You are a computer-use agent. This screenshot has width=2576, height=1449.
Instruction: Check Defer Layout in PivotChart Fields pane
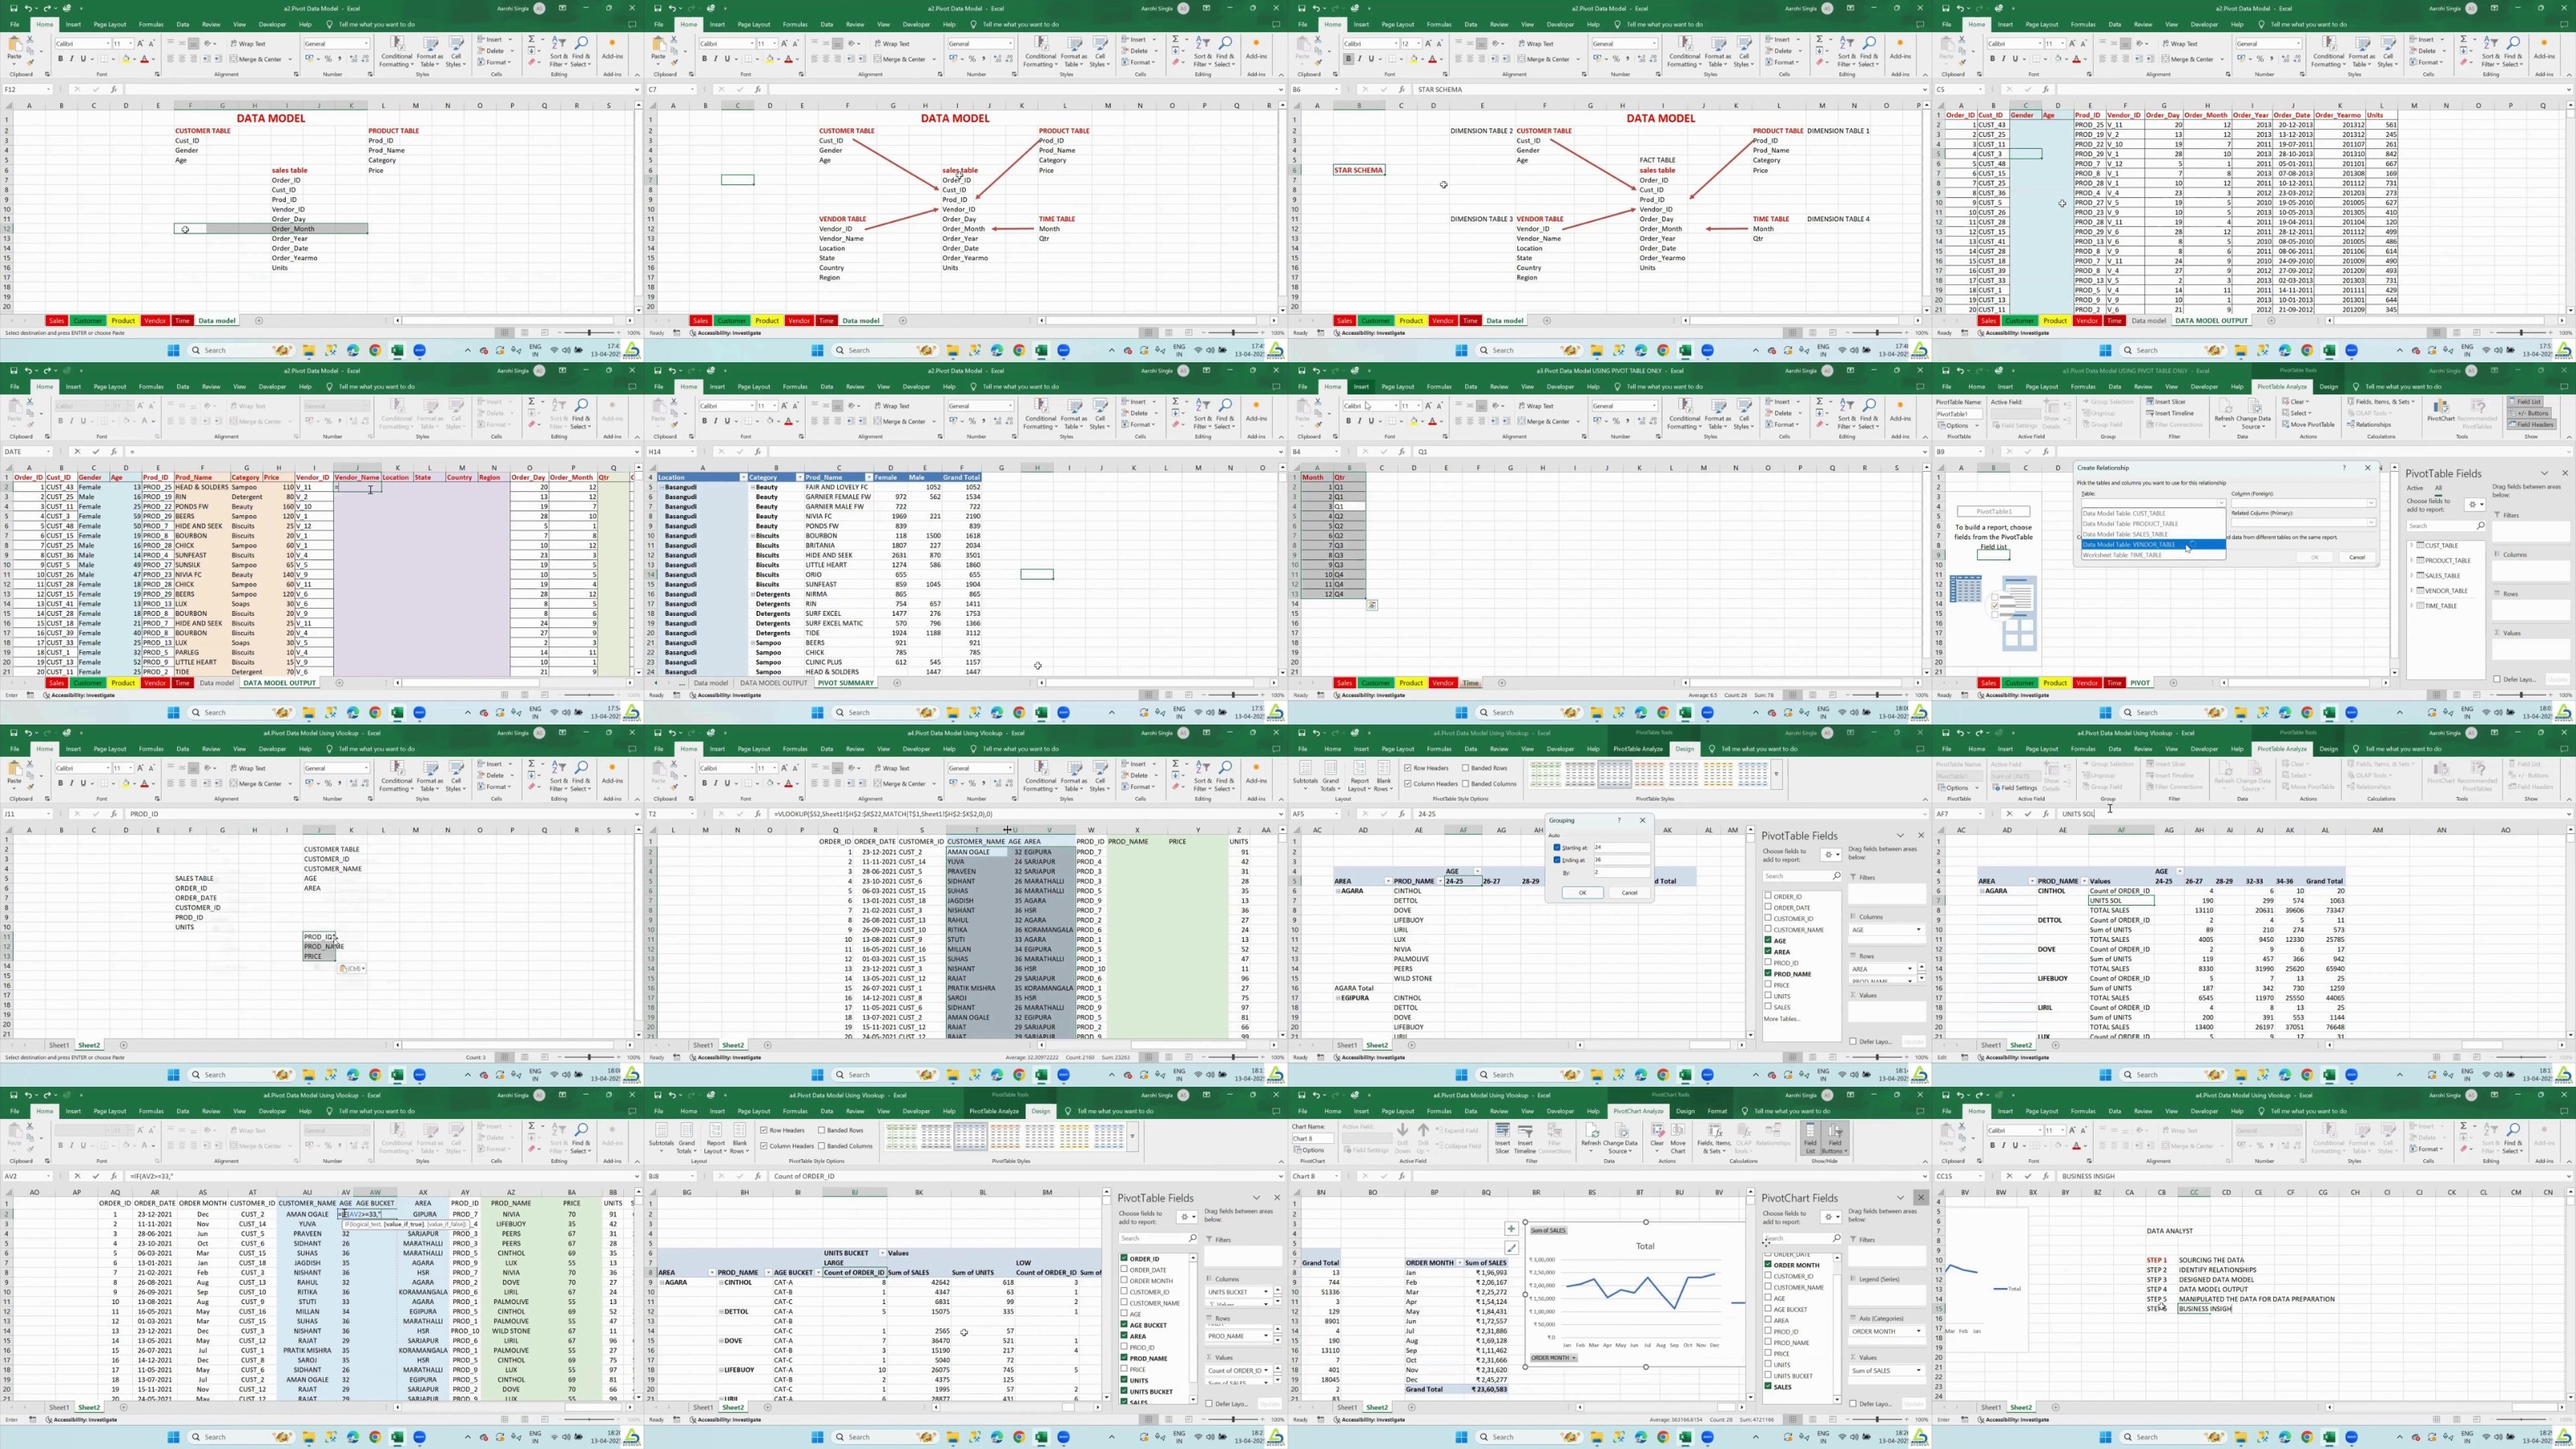pyautogui.click(x=1853, y=1403)
